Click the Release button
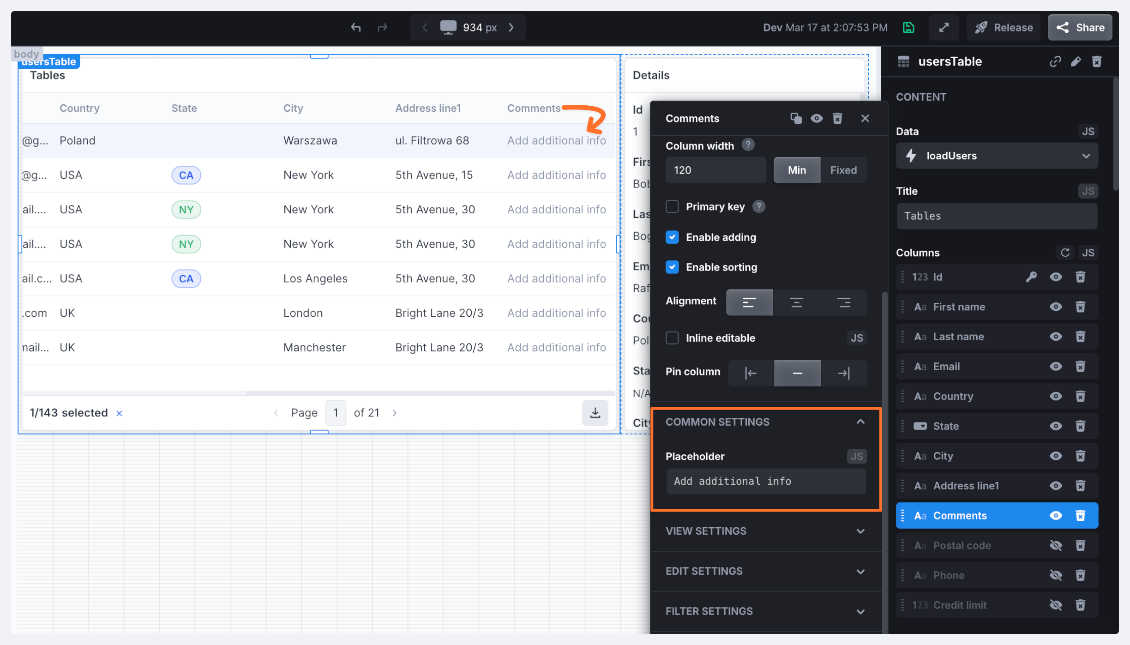Viewport: 1130px width, 645px height. (1004, 28)
